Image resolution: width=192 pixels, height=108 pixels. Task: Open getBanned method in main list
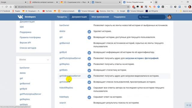tap(64, 43)
